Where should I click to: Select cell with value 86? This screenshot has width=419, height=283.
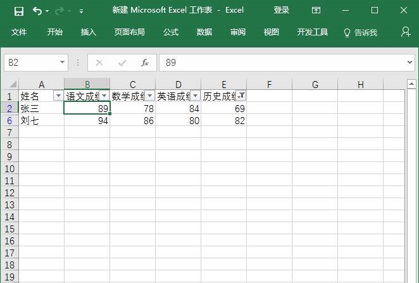[132, 120]
